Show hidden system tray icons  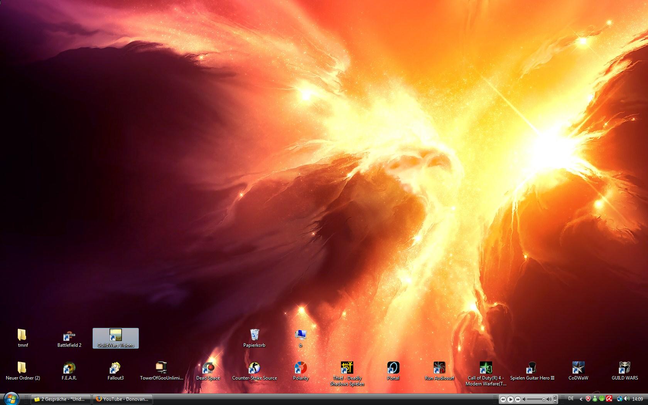581,399
